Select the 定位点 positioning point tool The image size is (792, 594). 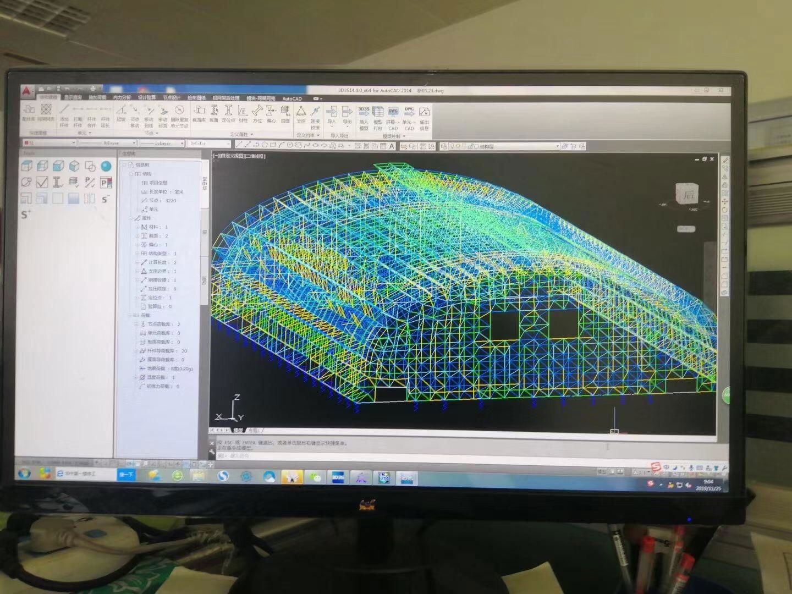(x=228, y=113)
